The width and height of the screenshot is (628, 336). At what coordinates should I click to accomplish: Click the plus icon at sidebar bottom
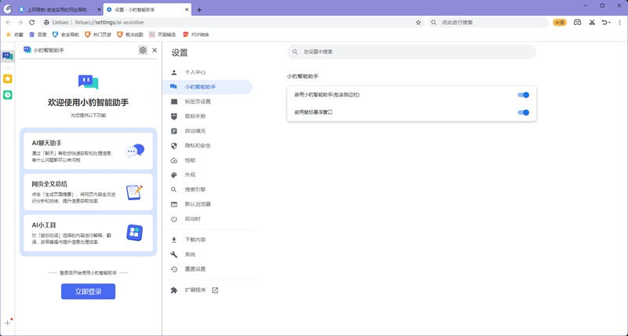(8, 323)
